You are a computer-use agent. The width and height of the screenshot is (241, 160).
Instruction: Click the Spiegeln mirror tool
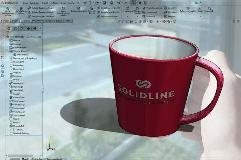pos(170,16)
